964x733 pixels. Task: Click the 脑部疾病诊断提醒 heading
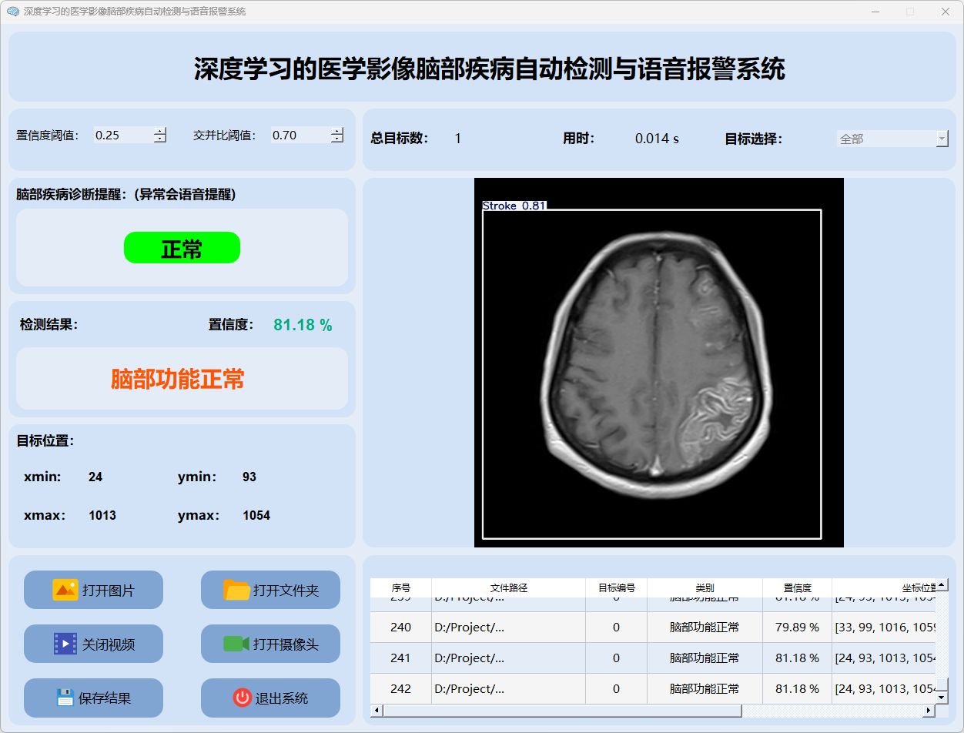126,195
